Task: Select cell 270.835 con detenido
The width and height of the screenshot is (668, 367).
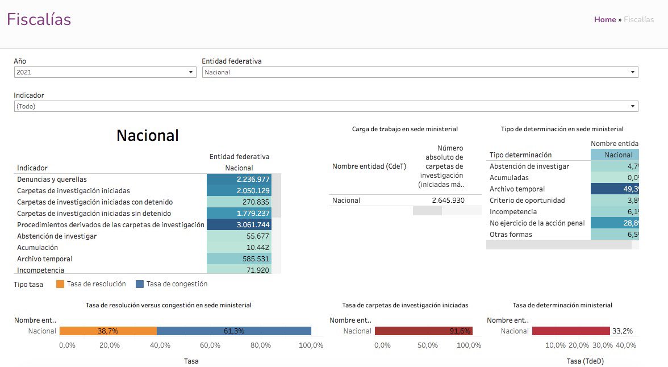Action: [239, 202]
